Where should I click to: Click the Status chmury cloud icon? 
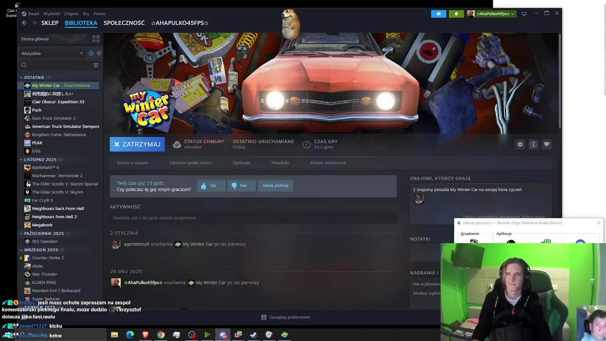pos(177,144)
